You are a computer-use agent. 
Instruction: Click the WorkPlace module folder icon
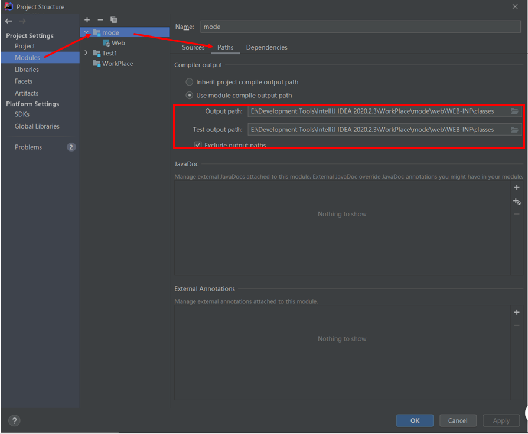click(x=97, y=64)
